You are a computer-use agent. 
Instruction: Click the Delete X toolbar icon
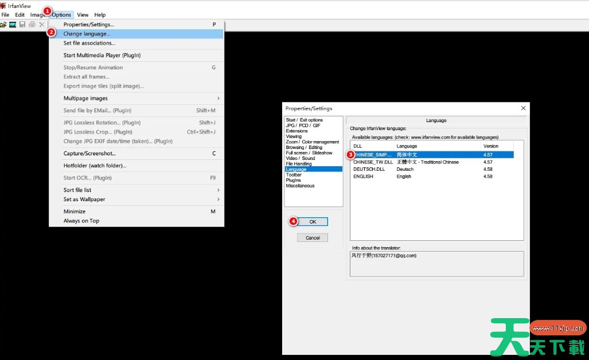41,25
